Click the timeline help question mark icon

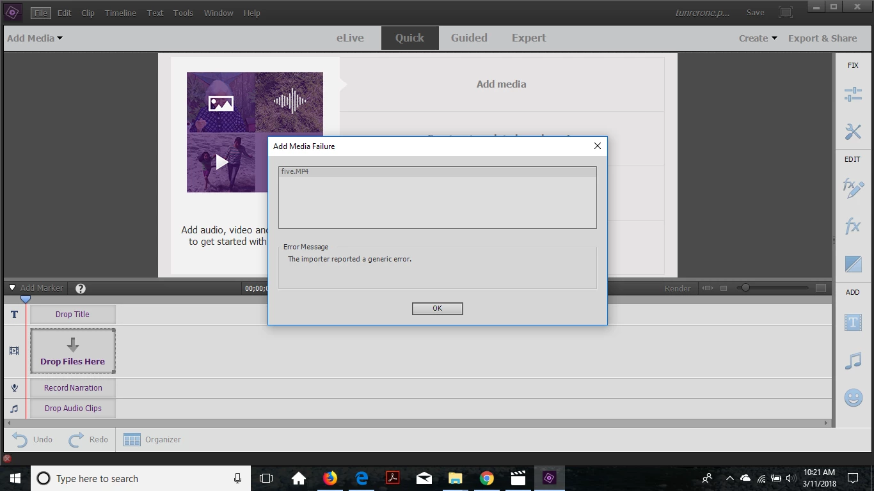pos(81,288)
